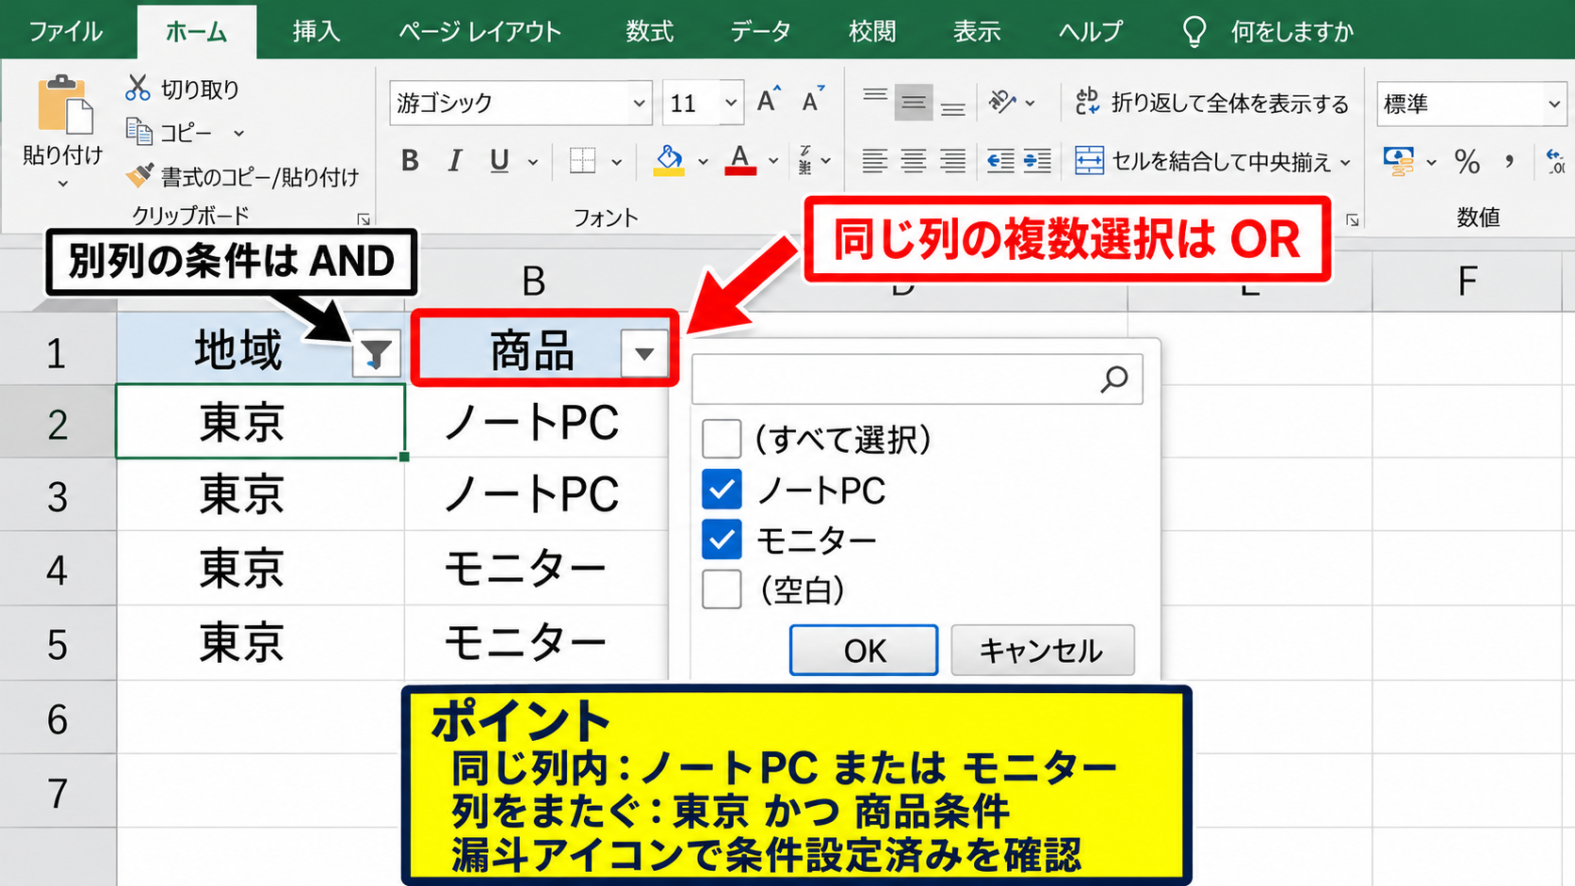This screenshot has width=1575, height=886.
Task: Check the (空白) blanks checkbox
Action: (722, 590)
